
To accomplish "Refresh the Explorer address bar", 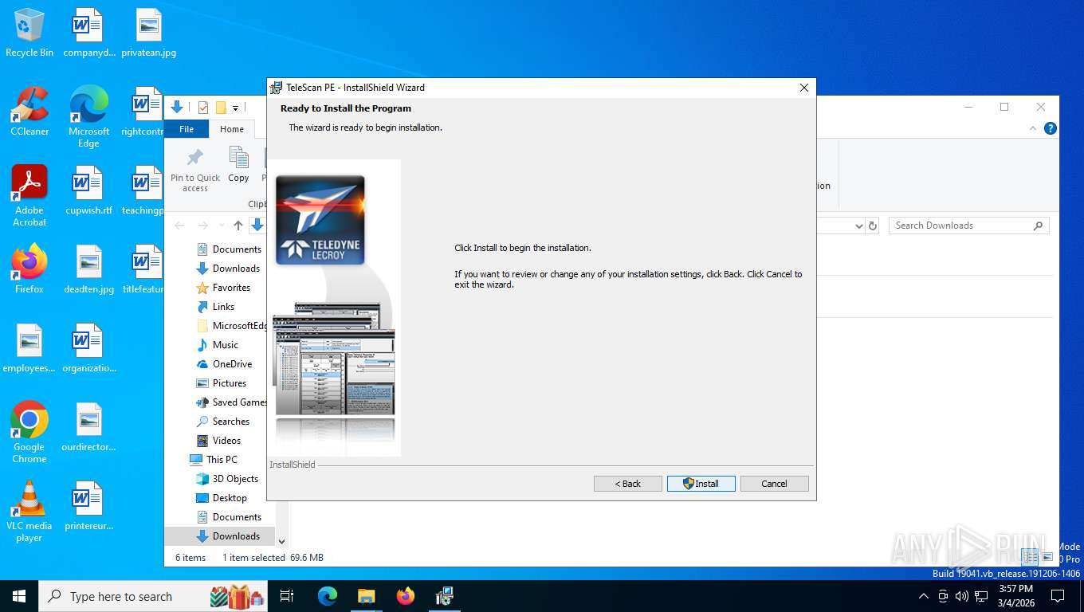I will click(873, 226).
